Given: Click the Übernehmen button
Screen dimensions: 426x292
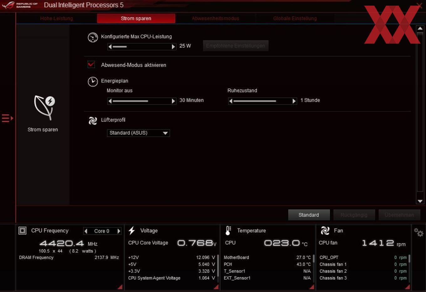Looking at the screenshot, I should tap(399, 215).
